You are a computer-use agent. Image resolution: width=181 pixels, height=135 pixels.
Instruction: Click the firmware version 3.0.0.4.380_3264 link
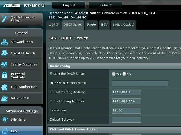pos(142,13)
